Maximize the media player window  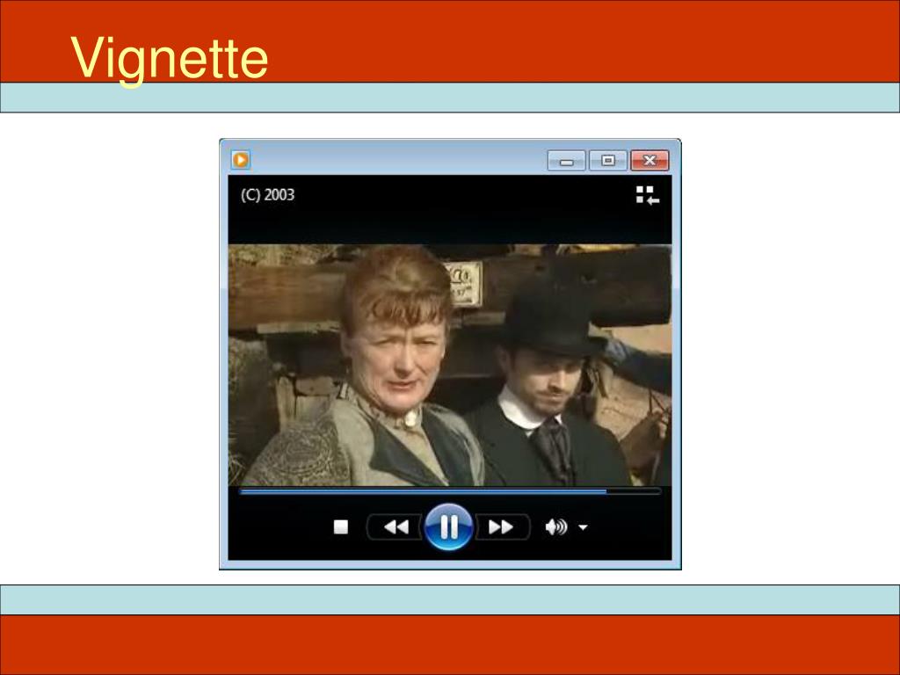(608, 161)
